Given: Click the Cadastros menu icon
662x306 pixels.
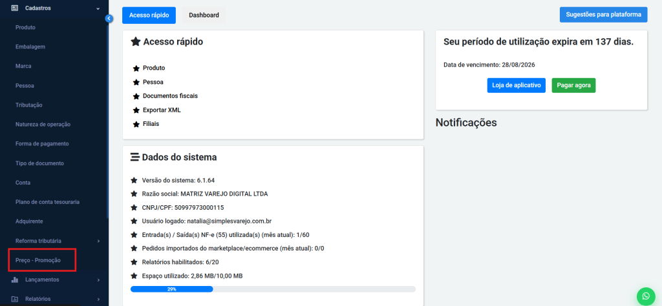Looking at the screenshot, I should point(15,8).
